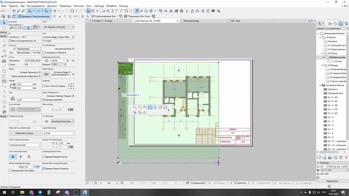Click the inject parameters syringe icon
Image resolution: width=349 pixels, height=196 pixels.
(23, 11)
